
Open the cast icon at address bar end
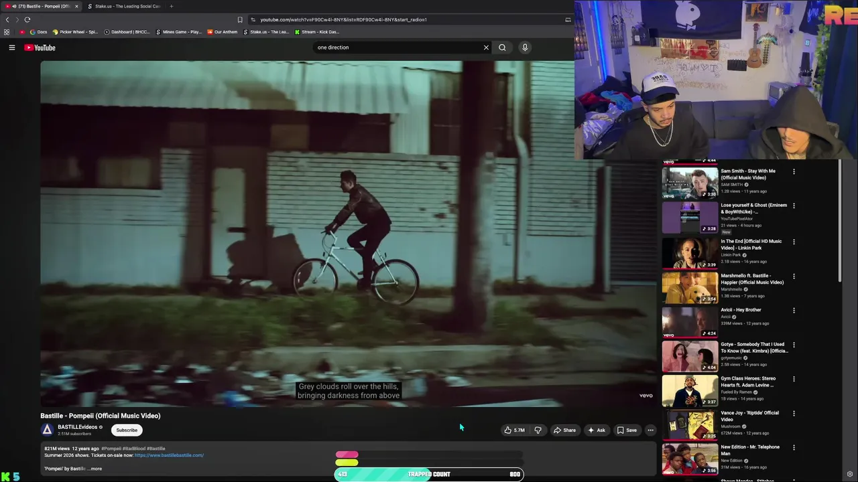(568, 19)
